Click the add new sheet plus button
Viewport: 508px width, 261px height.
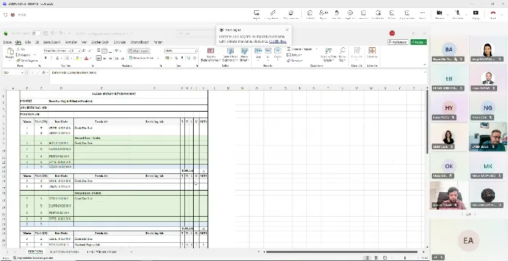[131, 252]
